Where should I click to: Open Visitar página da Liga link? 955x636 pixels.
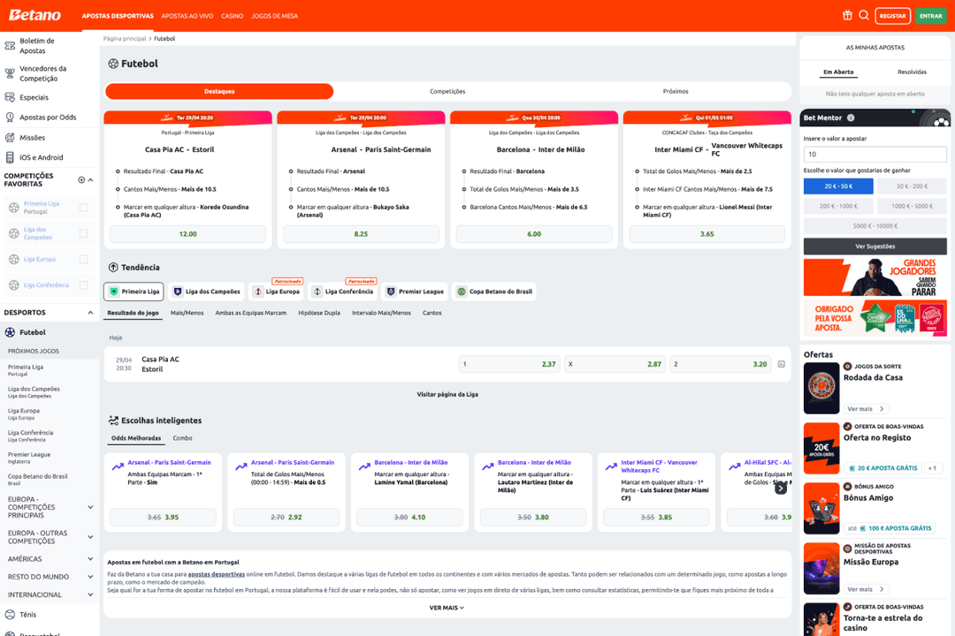[447, 394]
